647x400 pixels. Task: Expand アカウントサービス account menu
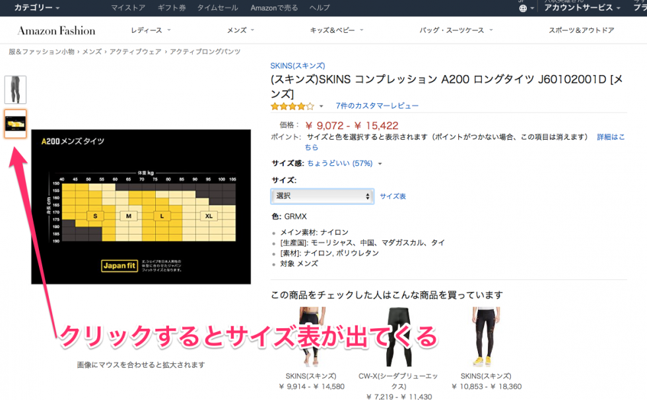pyautogui.click(x=582, y=7)
